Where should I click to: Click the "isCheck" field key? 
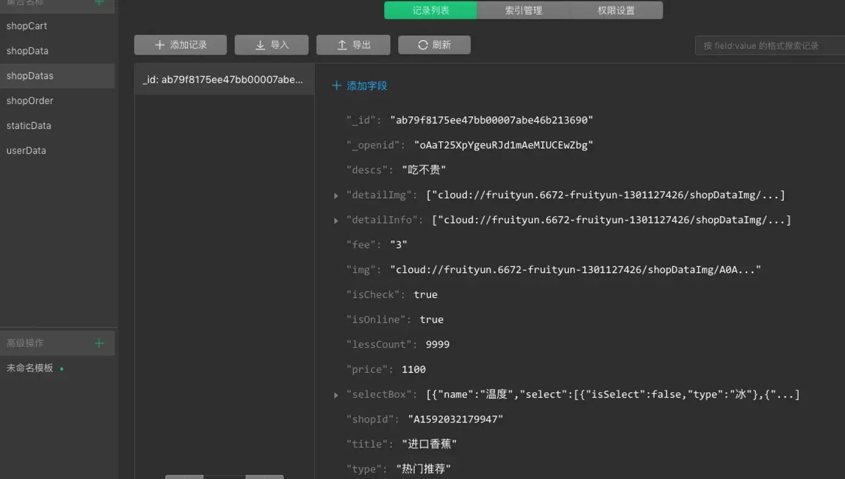pos(376,295)
